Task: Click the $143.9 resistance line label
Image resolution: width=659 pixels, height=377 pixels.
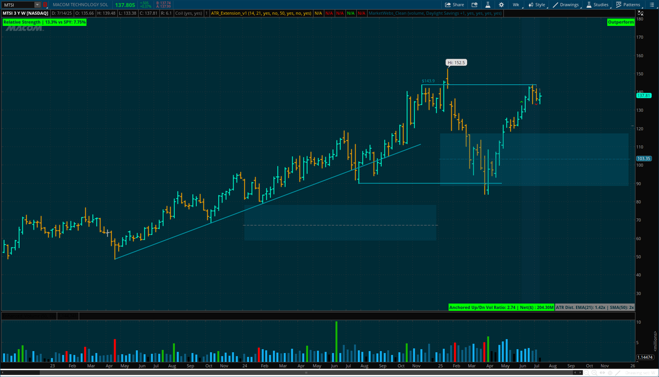Action: [x=428, y=81]
